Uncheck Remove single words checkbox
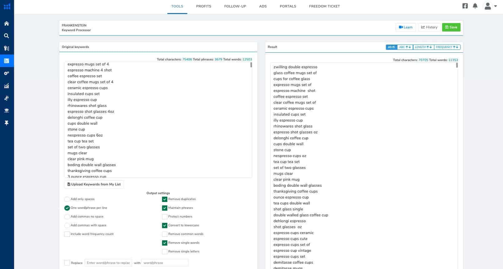The image size is (503, 269). pyautogui.click(x=165, y=243)
